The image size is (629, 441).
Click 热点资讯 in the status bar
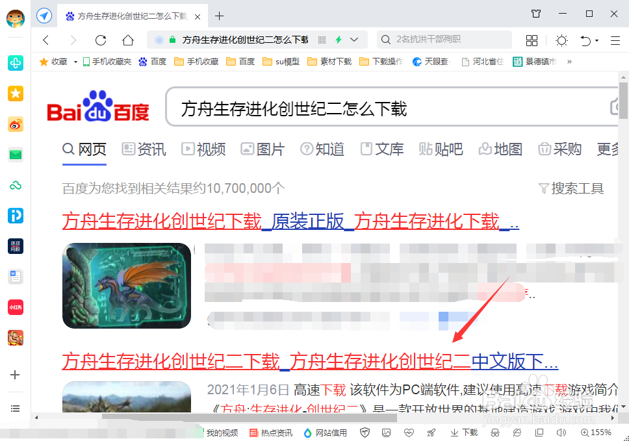pos(271,433)
